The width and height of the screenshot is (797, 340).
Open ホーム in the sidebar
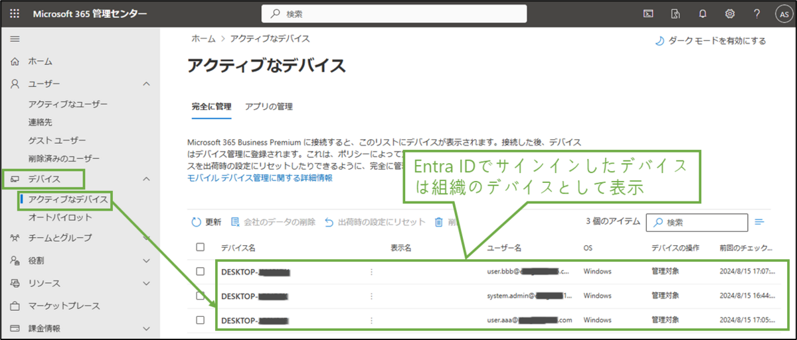(40, 61)
